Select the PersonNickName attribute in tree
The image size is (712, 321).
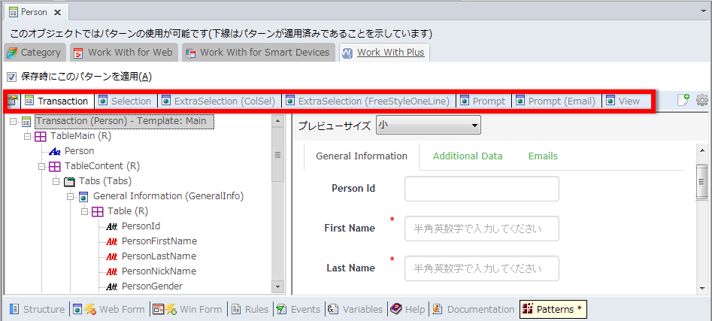pyautogui.click(x=158, y=271)
